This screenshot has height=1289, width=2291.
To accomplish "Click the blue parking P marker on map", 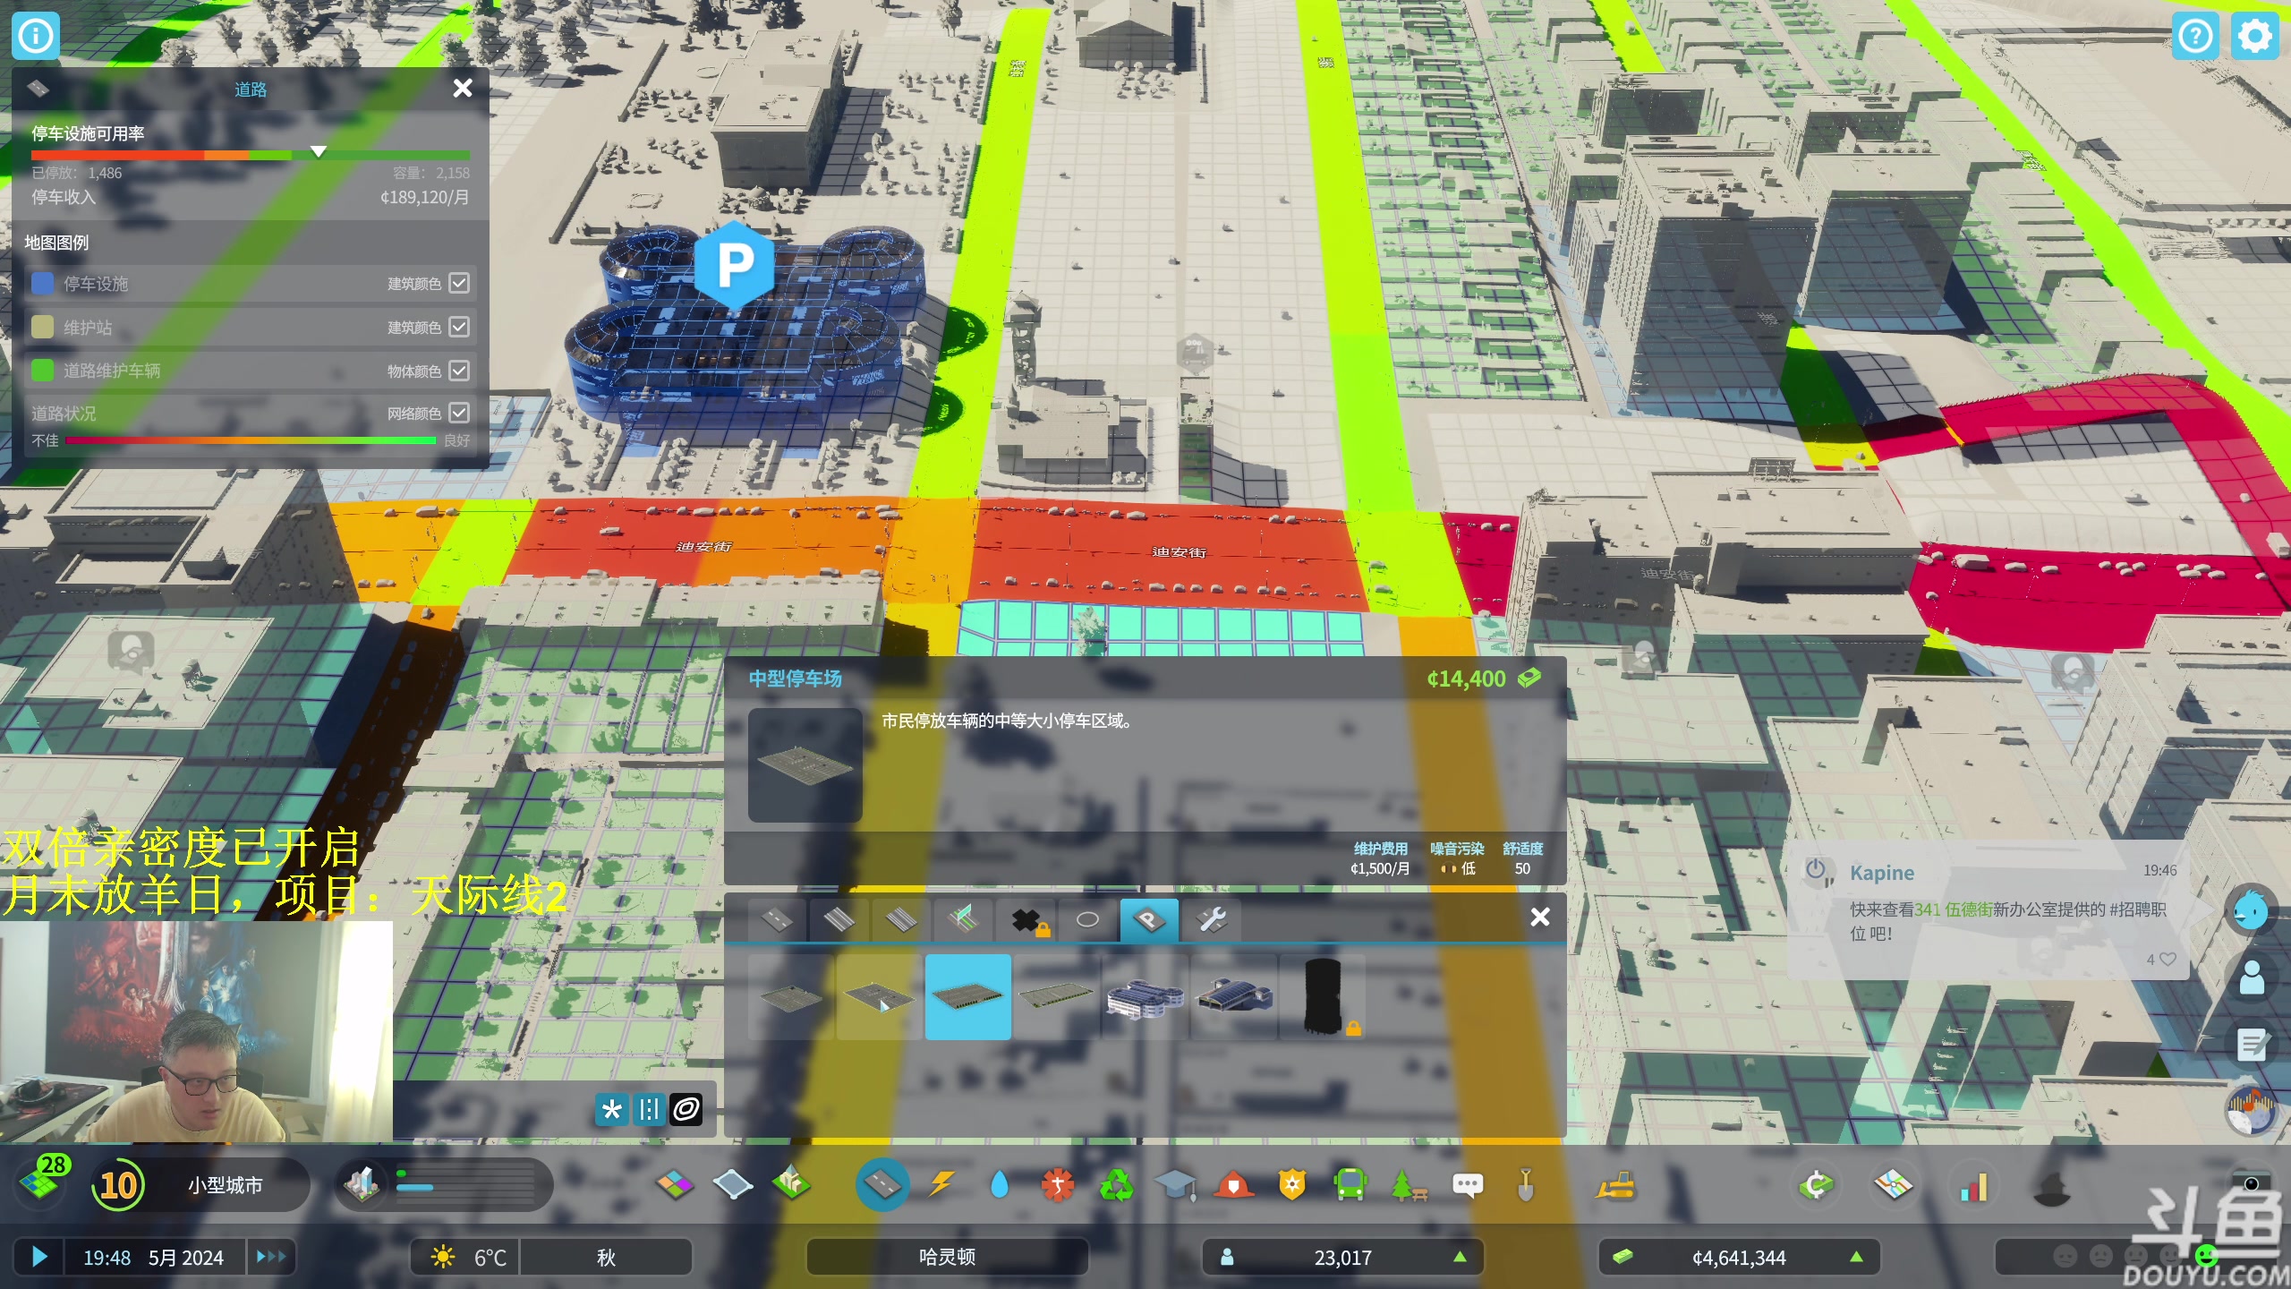I will pos(735,264).
